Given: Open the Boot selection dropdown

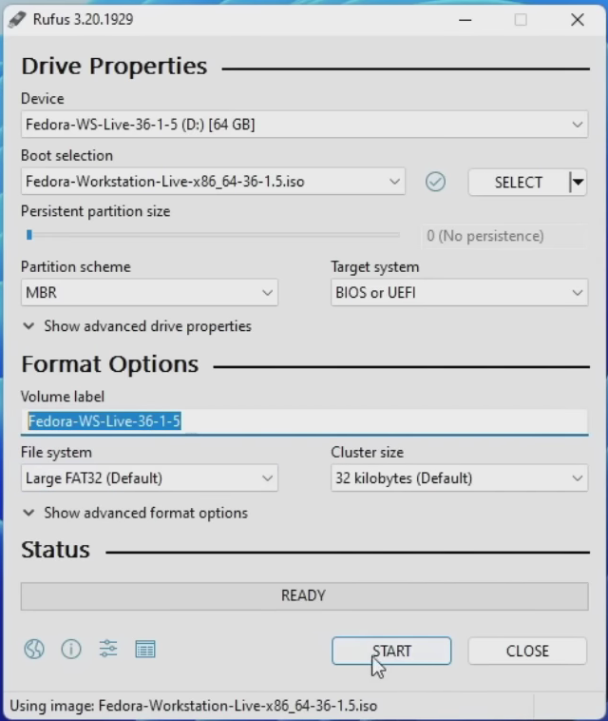Looking at the screenshot, I should 213,181.
